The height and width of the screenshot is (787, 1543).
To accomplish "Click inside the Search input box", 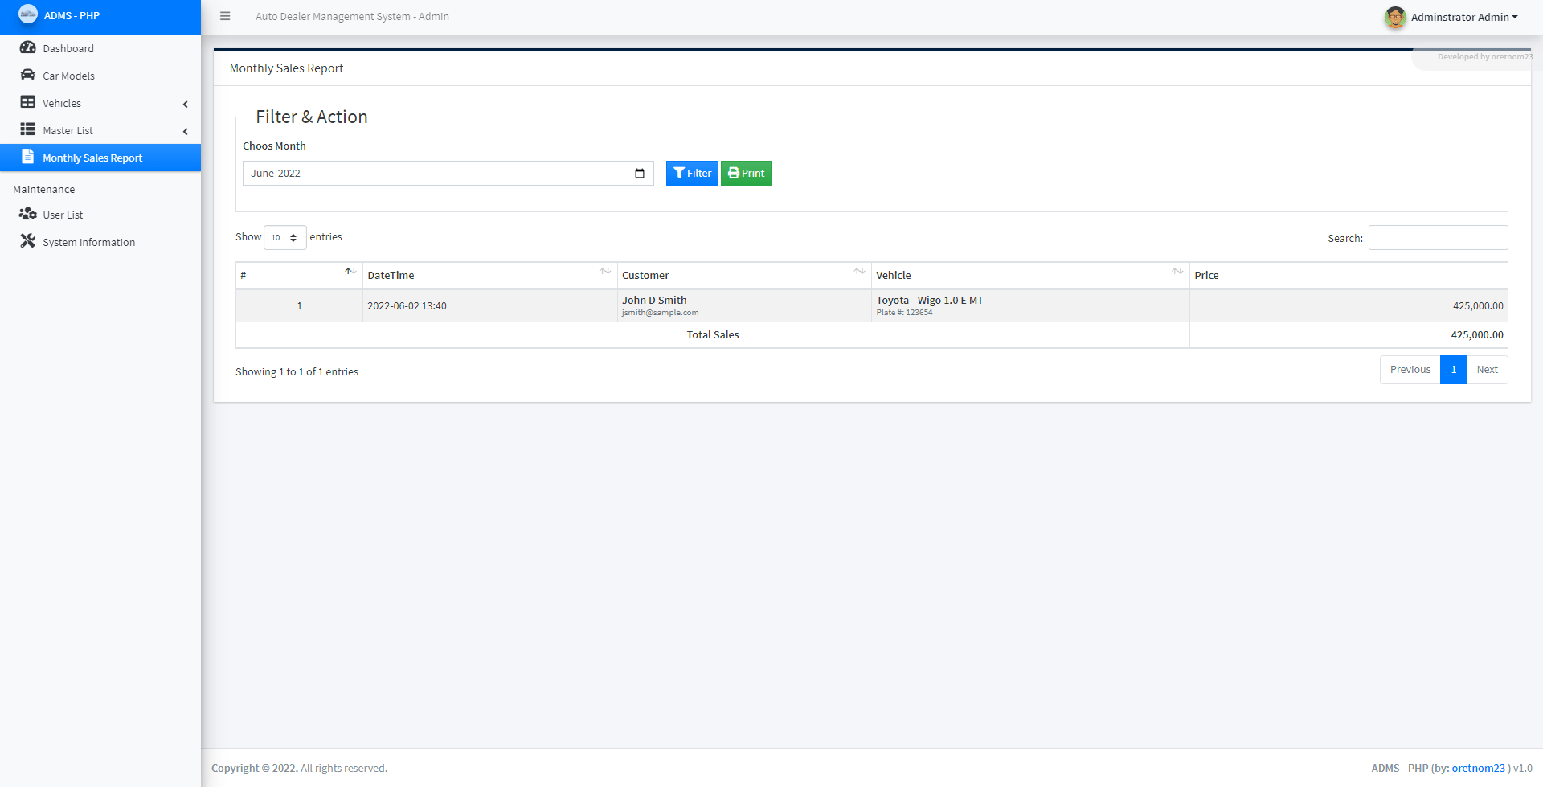I will 1438,237.
